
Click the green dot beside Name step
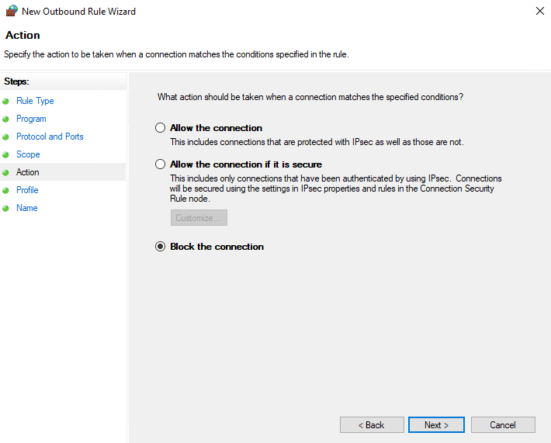pyautogui.click(x=6, y=209)
